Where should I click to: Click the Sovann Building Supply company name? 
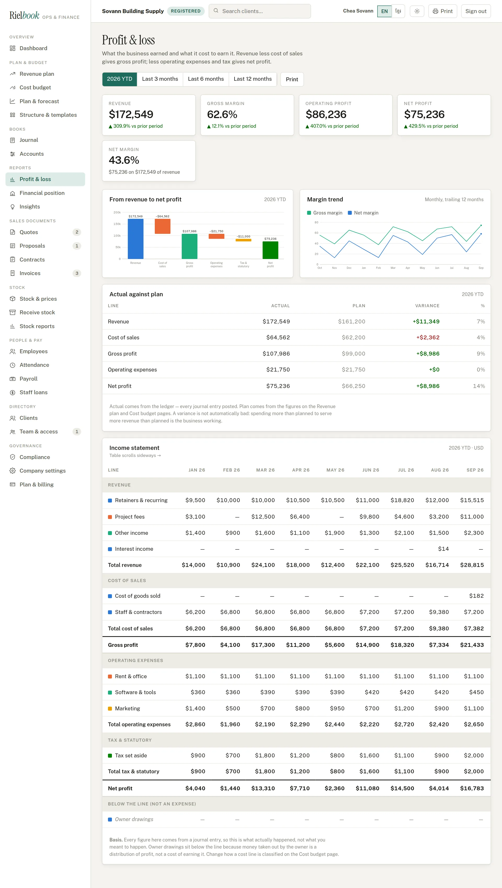[x=133, y=11]
